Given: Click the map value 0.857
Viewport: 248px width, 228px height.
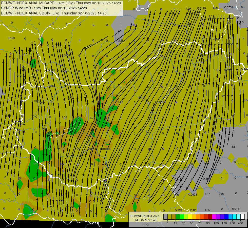Looking at the screenshot, I should [206, 179].
